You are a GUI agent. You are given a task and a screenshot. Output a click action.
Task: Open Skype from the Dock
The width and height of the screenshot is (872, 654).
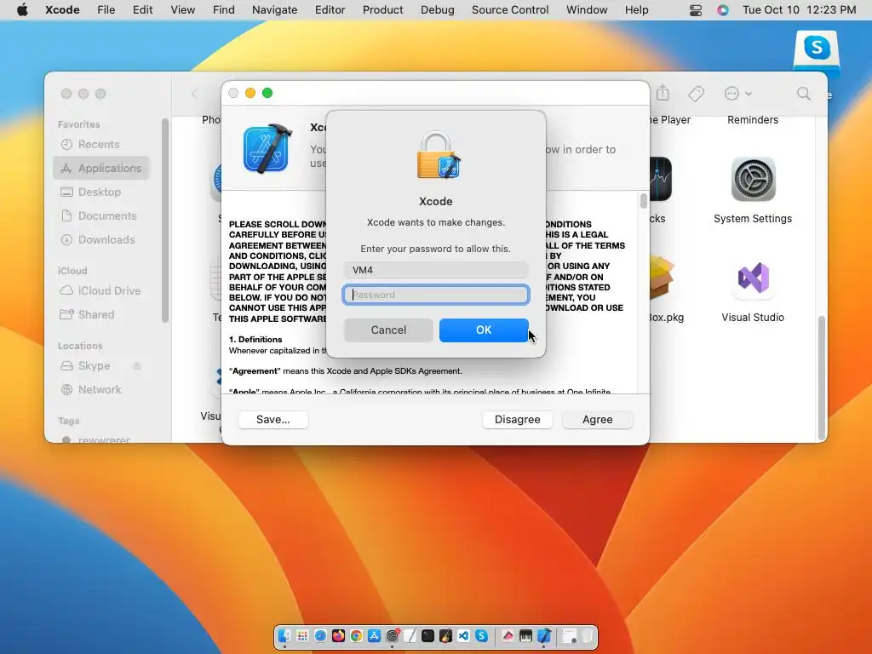482,635
